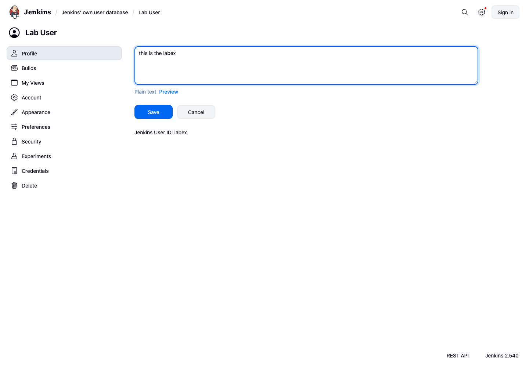Click the Delete trash can icon
The width and height of the screenshot is (529, 367).
(14, 185)
